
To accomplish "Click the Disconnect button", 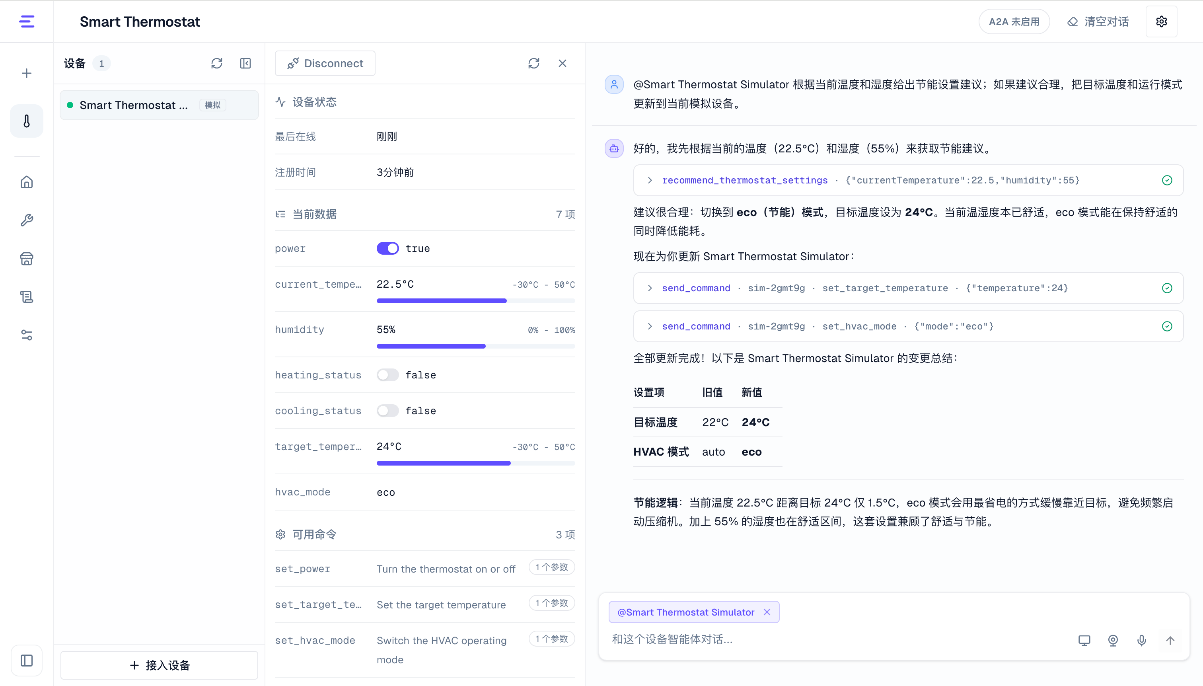I will (x=325, y=63).
